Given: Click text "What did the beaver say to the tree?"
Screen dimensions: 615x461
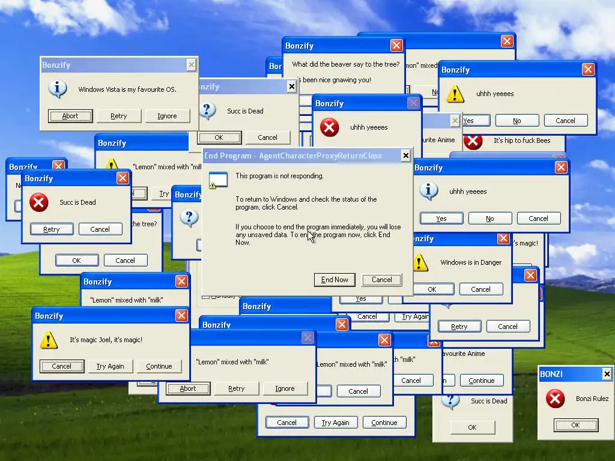Looking at the screenshot, I should click(346, 64).
